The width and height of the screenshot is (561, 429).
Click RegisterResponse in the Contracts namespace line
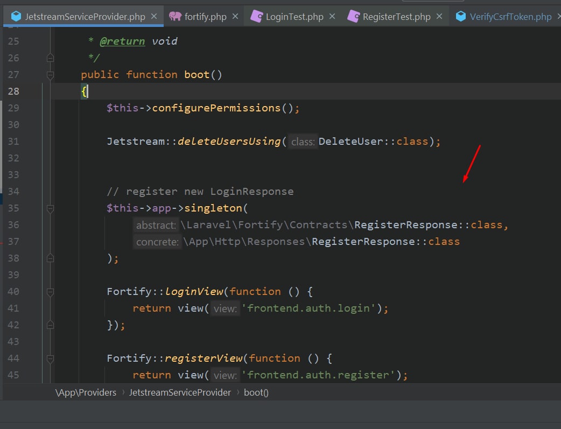click(x=406, y=224)
